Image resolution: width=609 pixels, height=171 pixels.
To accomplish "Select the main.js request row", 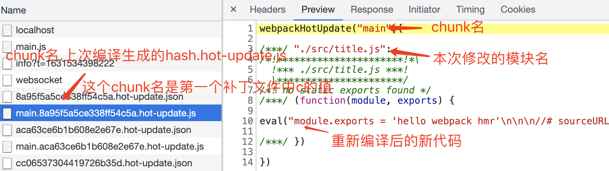I will (111, 47).
